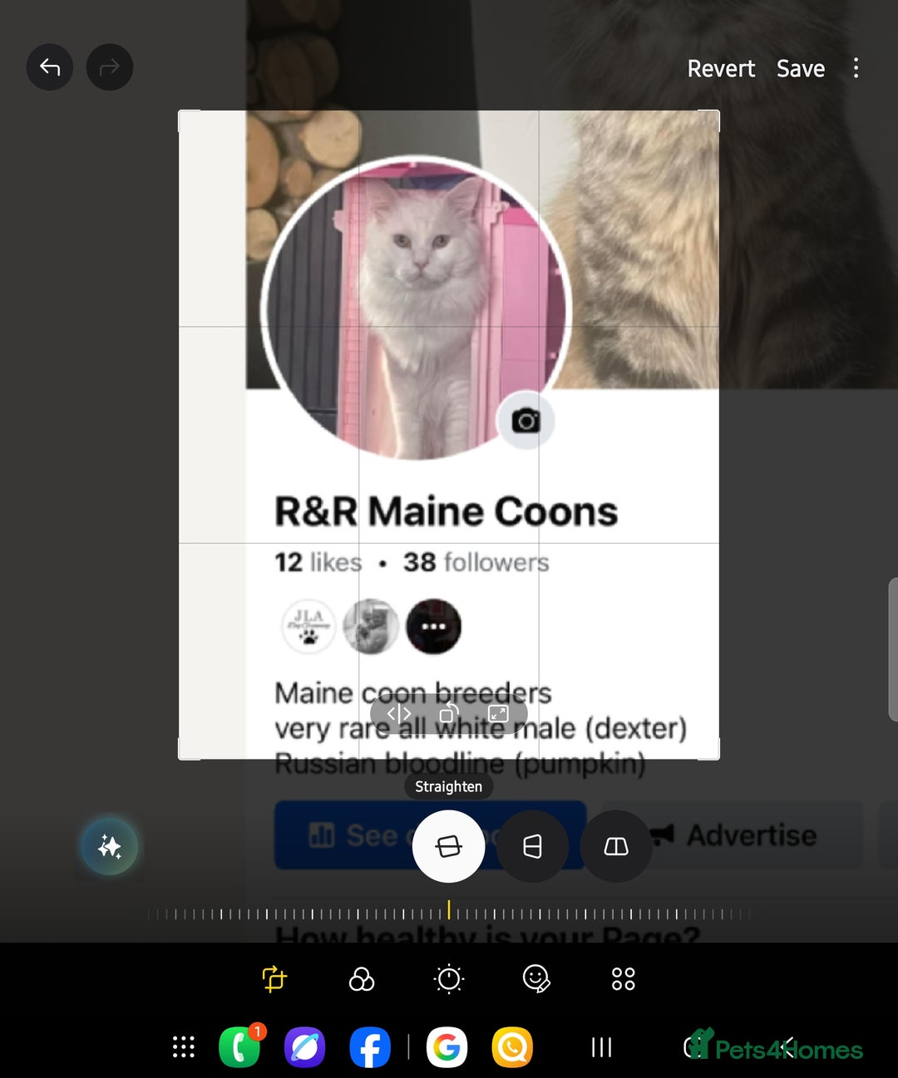Tap the redo arrow button
This screenshot has height=1078, width=898.
coord(110,67)
